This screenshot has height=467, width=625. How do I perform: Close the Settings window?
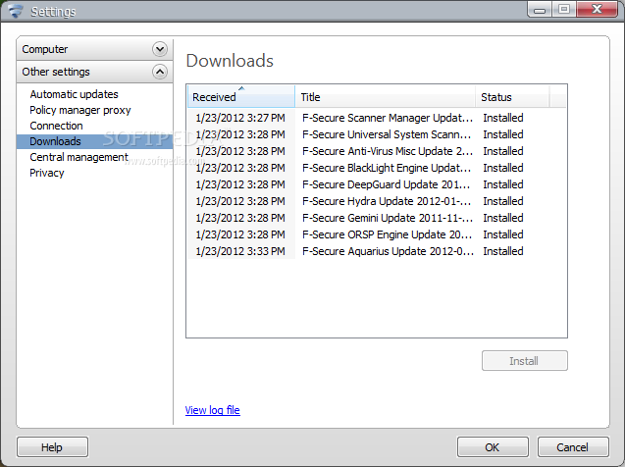597,10
